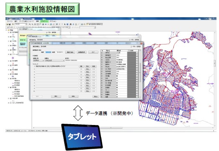Click the binoculars find icon
The height and width of the screenshot is (151, 219).
coord(71,24)
